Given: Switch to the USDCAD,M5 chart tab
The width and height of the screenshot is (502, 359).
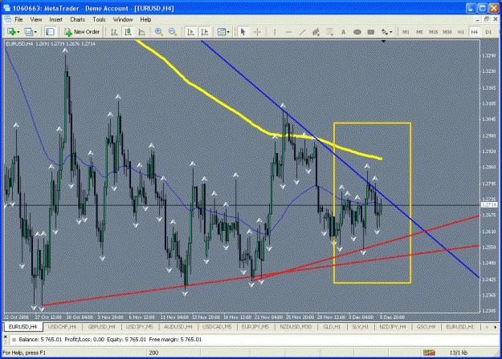Looking at the screenshot, I should [217, 327].
